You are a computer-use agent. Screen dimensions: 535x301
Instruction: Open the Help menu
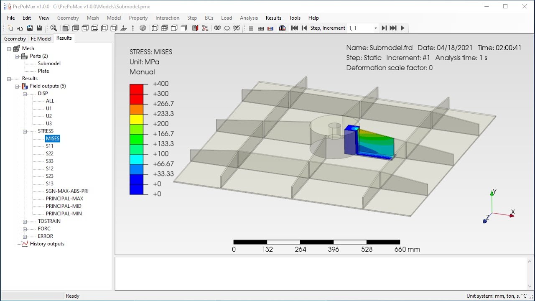pos(313,18)
